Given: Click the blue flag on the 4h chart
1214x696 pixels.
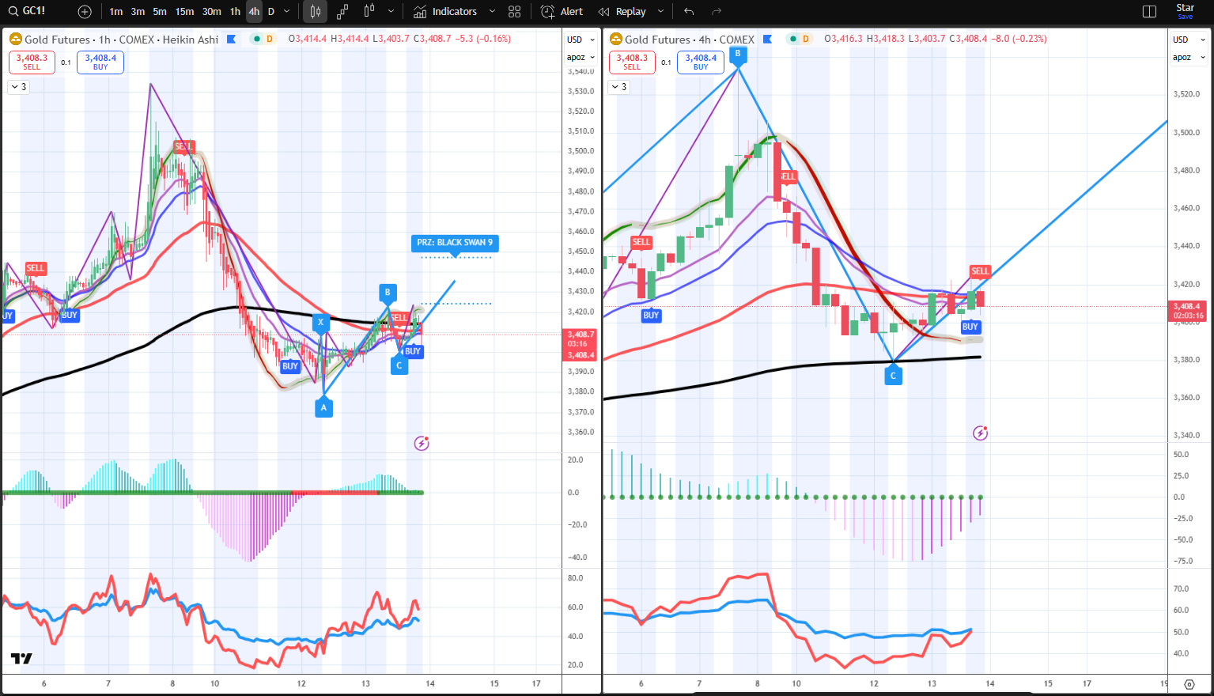Looking at the screenshot, I should tap(767, 39).
